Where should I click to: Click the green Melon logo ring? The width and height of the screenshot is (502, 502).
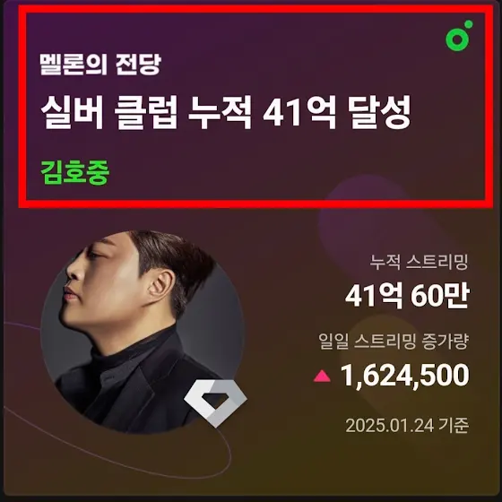pos(457,39)
